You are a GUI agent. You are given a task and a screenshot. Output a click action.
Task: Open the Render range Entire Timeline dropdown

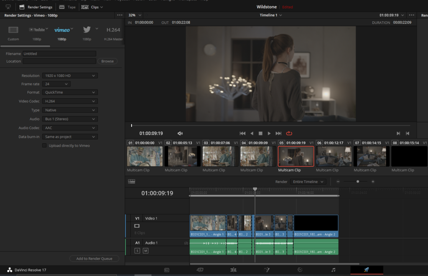[x=308, y=182]
